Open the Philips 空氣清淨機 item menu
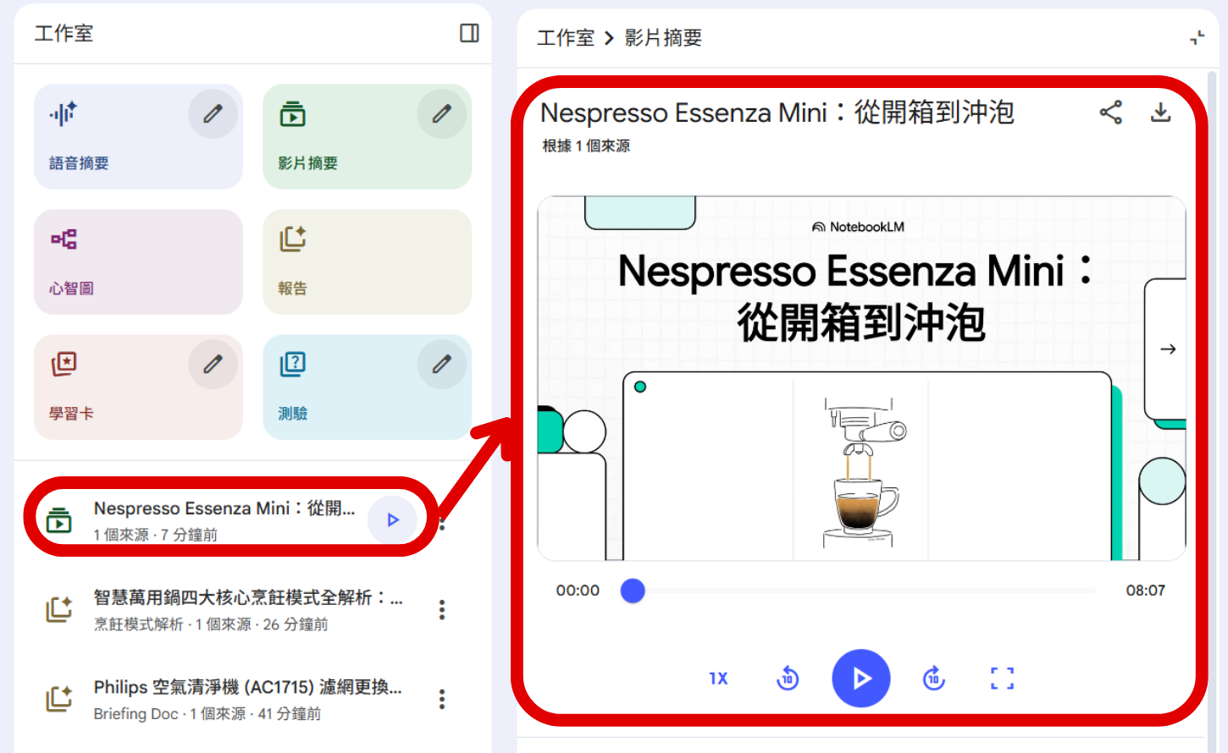Screen dimensions: 1228x753 click(441, 699)
